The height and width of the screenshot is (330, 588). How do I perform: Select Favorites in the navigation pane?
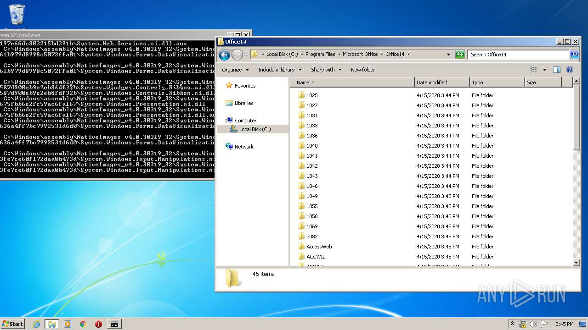245,86
